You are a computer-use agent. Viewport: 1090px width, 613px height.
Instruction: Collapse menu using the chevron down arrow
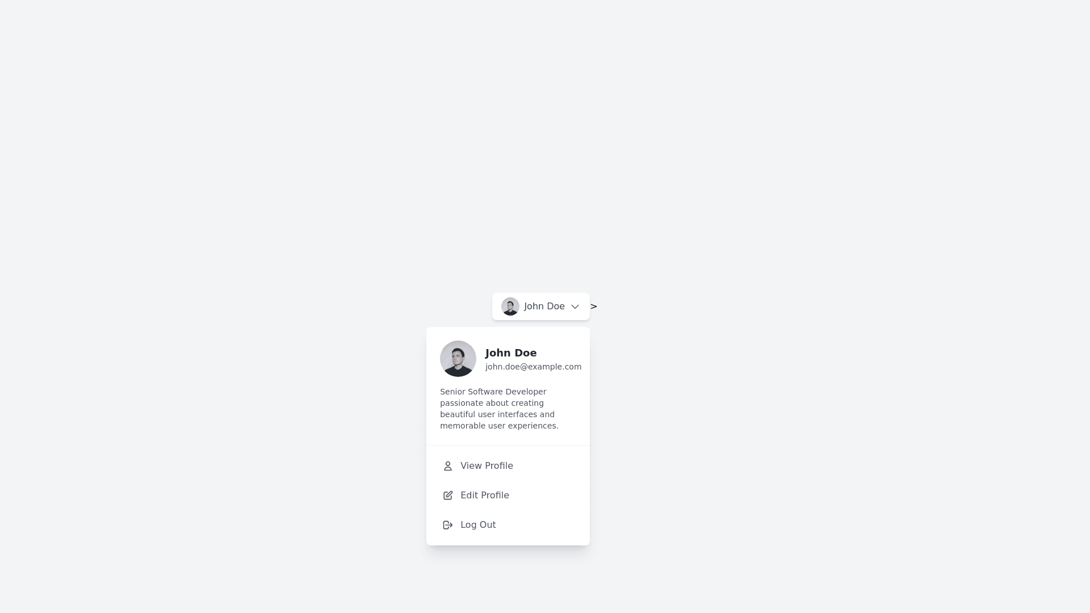tap(575, 306)
